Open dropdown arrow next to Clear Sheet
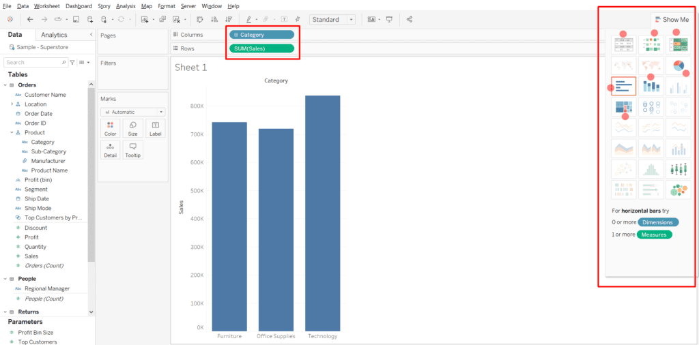Screen dimensions: 699x345 [x=185, y=20]
